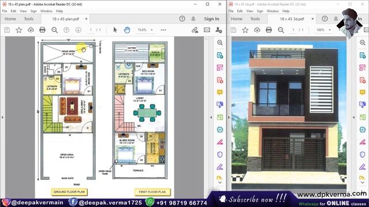This screenshot has height=207, width=369.
Task: Bookmark the 3d PDF with star icon
Action: 245,30
